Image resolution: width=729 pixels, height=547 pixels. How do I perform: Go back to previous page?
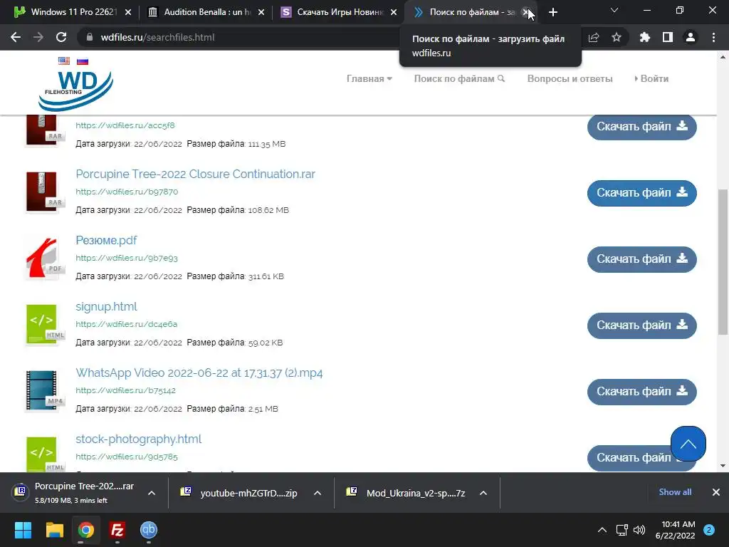[16, 37]
